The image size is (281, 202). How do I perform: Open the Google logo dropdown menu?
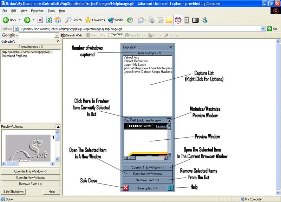coord(10,35)
